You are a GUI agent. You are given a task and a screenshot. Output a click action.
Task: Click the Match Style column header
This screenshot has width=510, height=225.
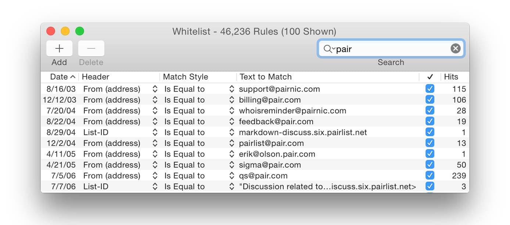click(186, 77)
